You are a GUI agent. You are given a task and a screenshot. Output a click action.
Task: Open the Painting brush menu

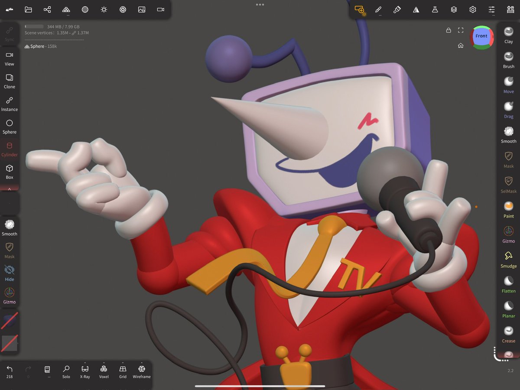397,10
